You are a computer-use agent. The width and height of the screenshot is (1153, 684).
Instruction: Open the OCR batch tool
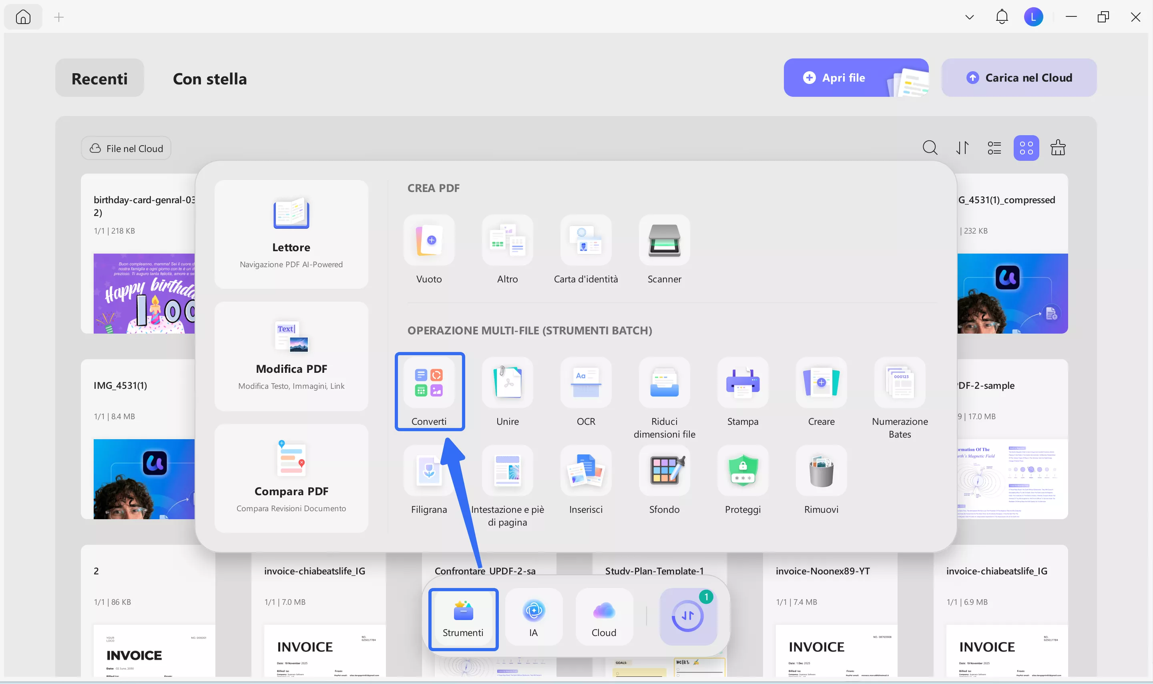586,382
